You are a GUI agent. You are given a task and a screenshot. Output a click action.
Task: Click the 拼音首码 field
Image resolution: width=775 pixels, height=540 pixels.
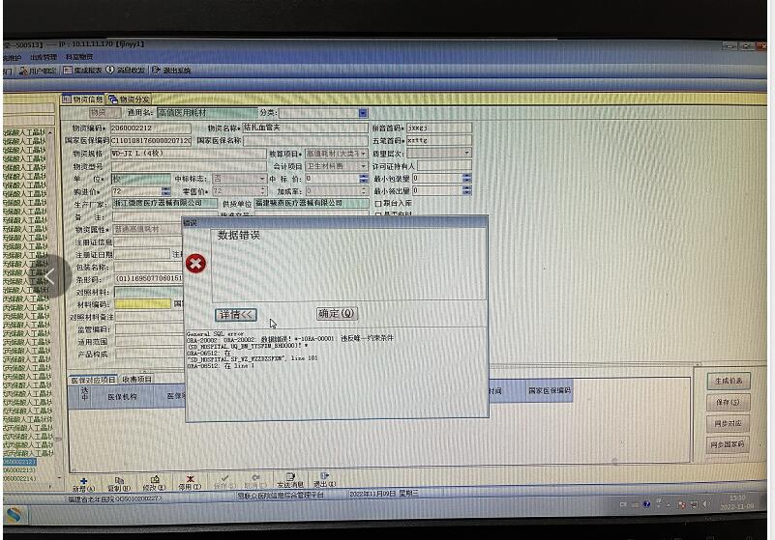pyautogui.click(x=439, y=128)
